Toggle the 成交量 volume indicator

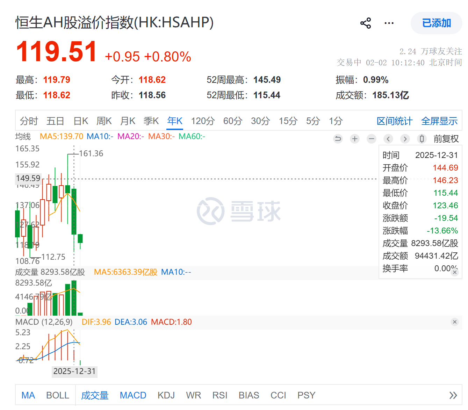(x=95, y=395)
